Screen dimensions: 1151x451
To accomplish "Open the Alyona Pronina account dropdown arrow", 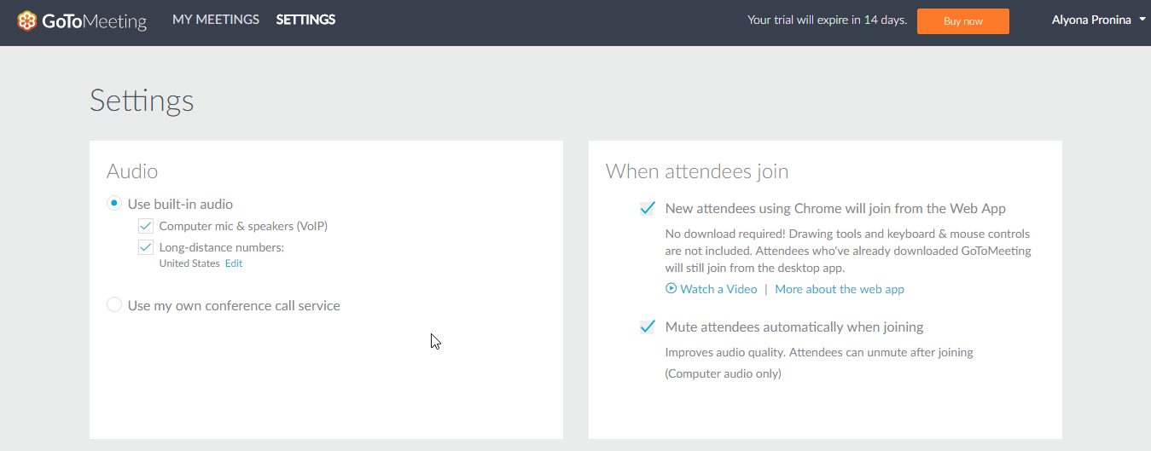I will pyautogui.click(x=1142, y=20).
